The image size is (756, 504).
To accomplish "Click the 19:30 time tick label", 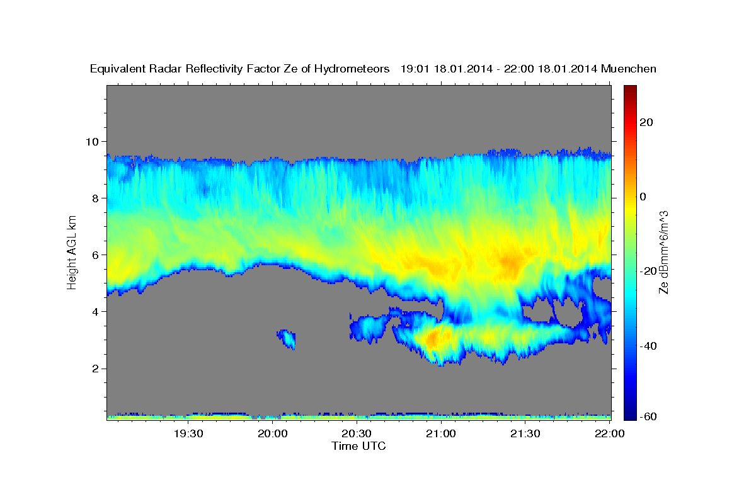I will (188, 433).
